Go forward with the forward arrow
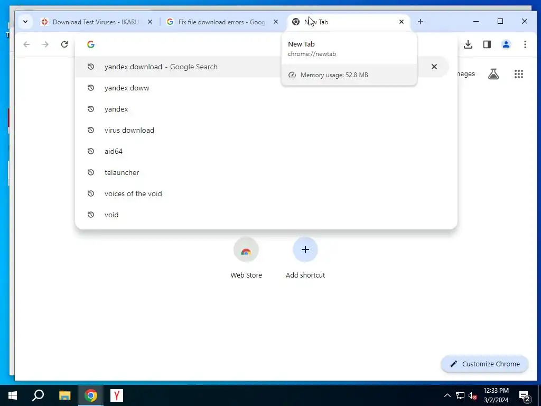 (45, 44)
